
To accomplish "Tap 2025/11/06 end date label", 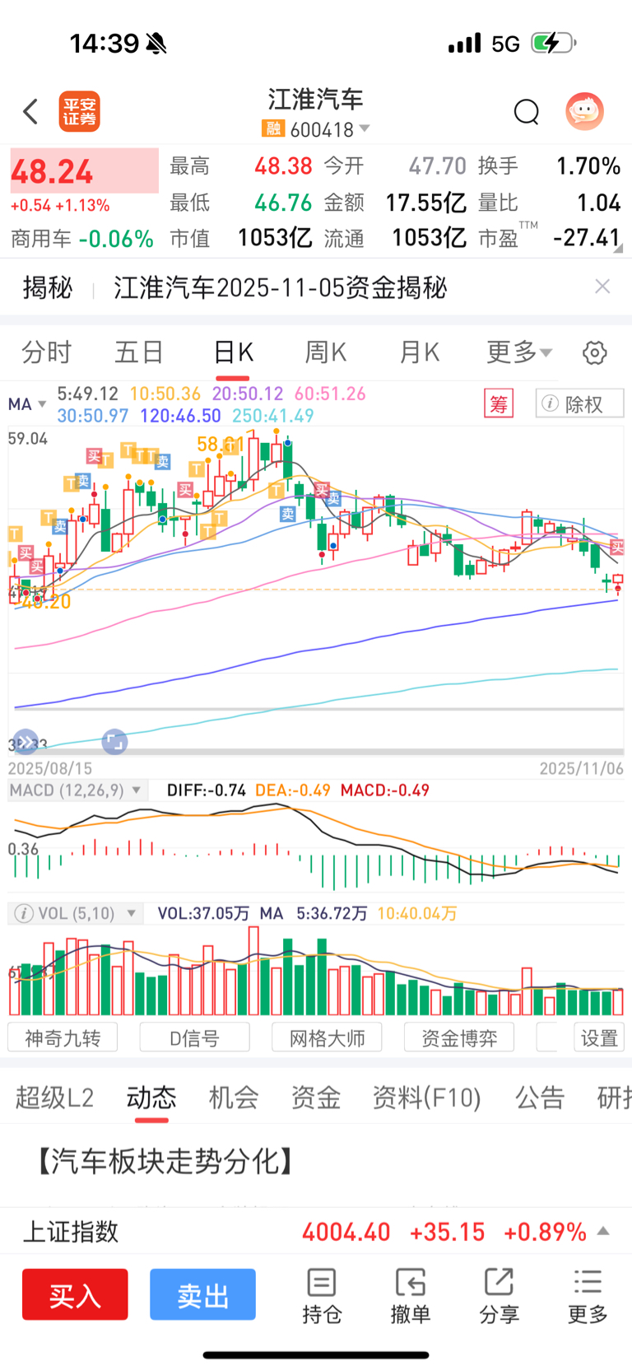I will pos(581,768).
